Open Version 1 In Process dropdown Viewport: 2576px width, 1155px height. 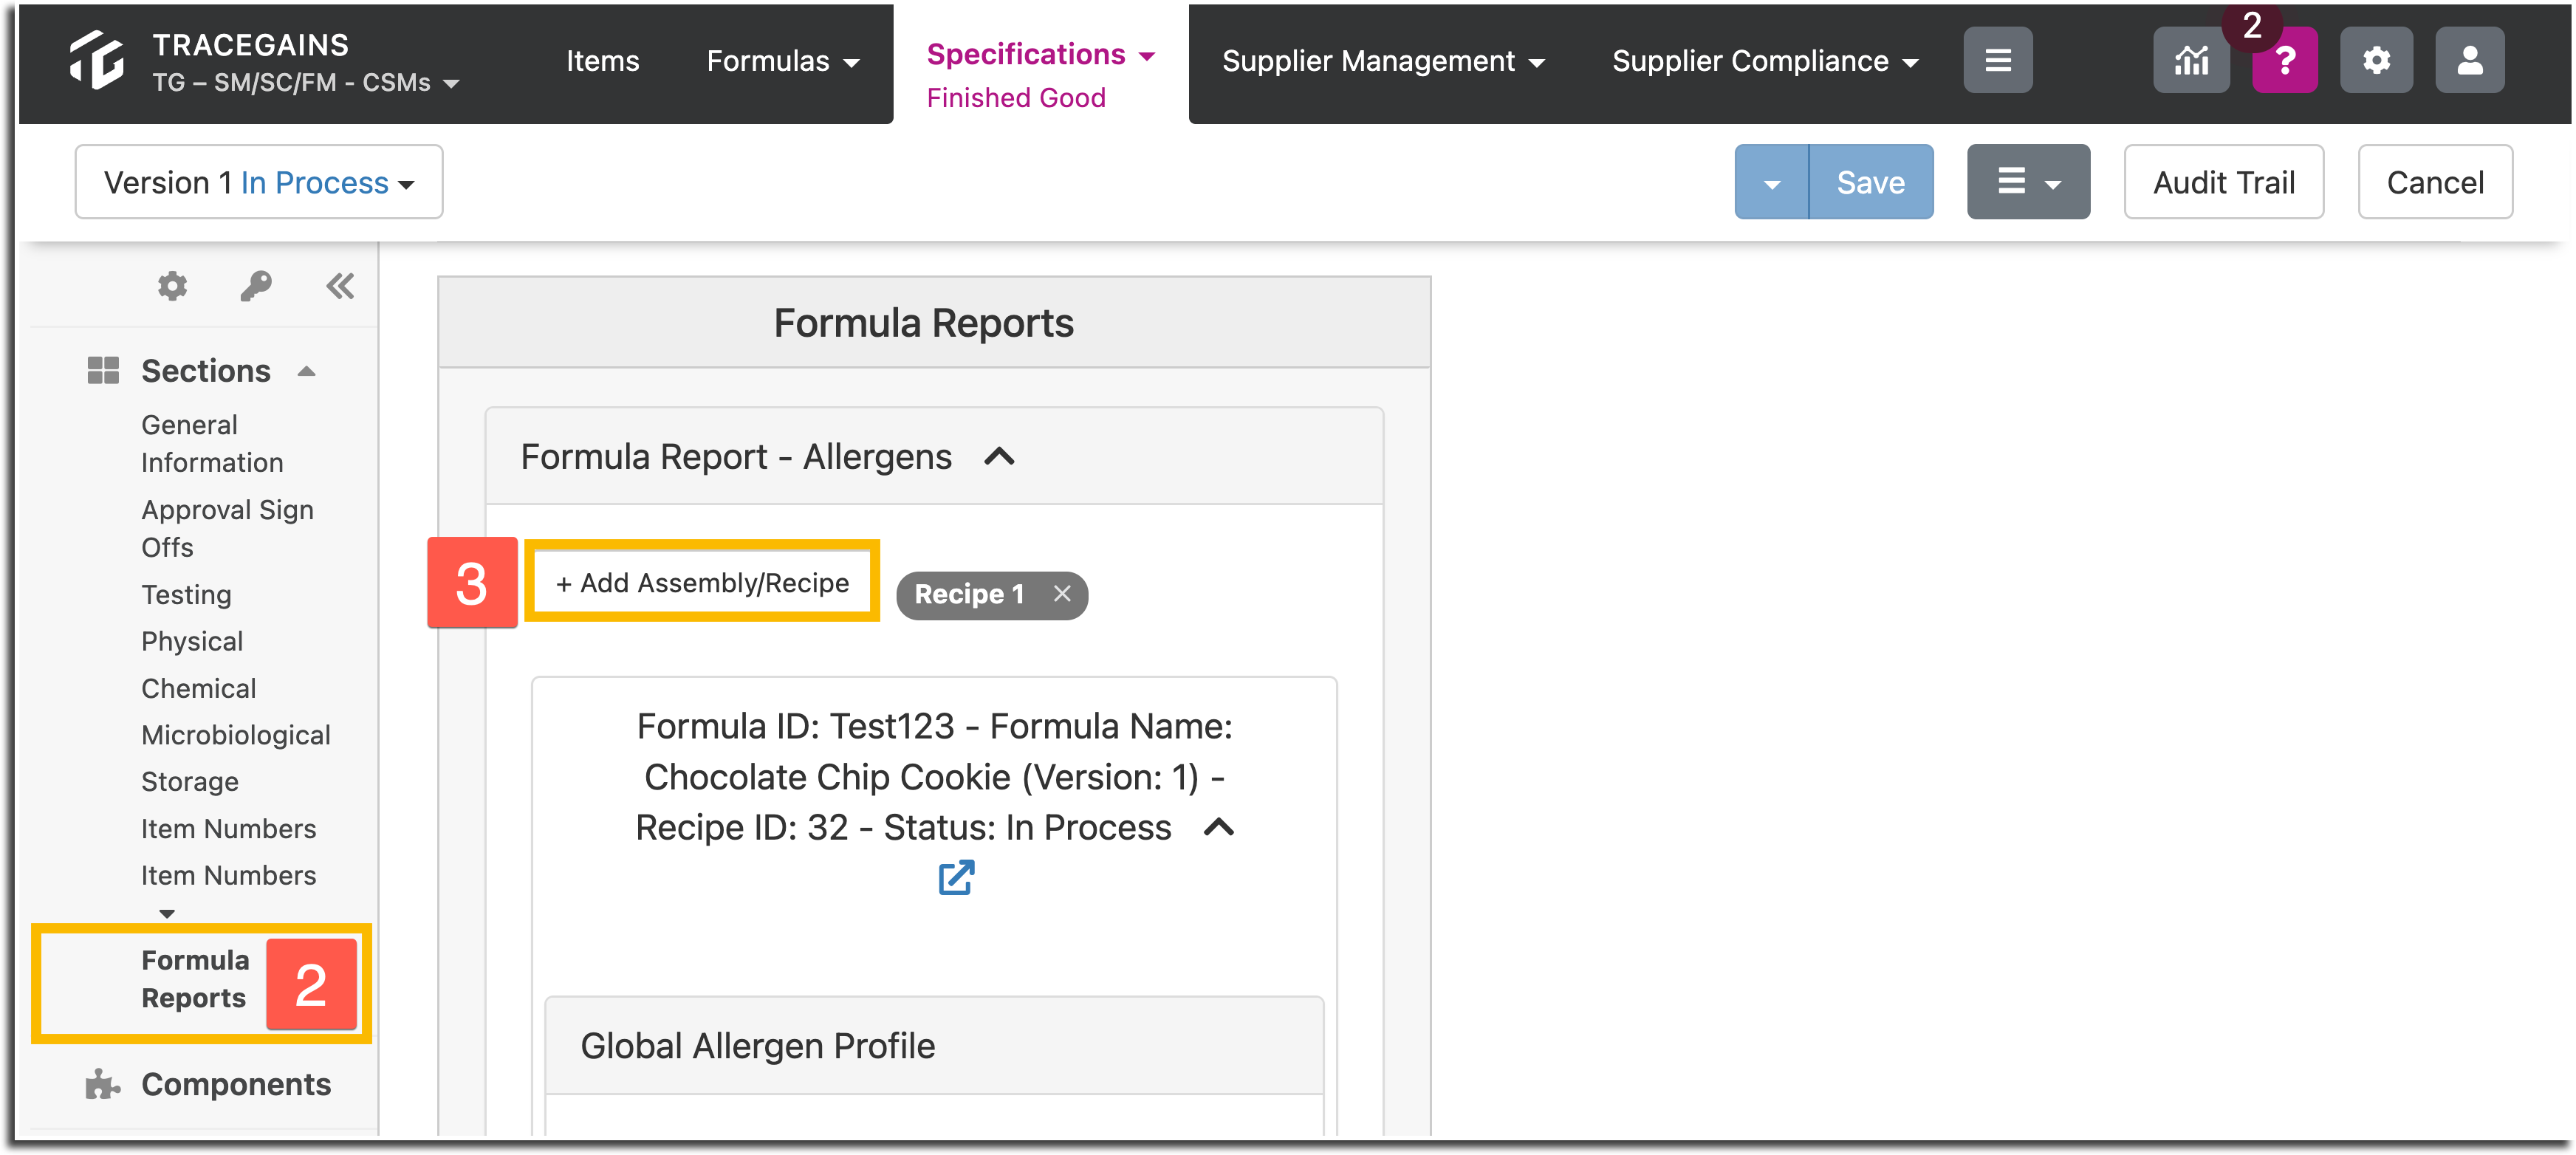pos(259,182)
